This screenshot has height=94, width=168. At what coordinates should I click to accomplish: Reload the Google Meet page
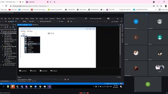[6, 6]
